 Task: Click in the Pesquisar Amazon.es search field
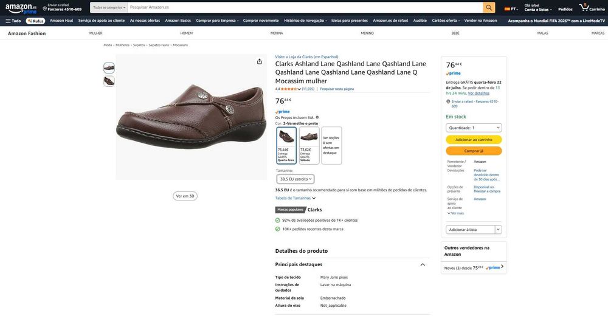(x=305, y=7)
